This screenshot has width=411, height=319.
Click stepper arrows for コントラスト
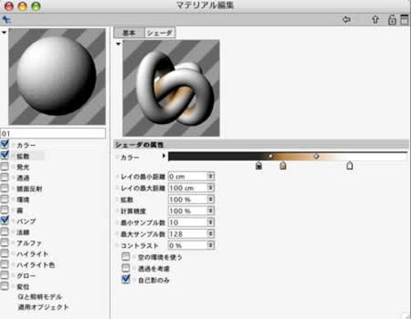tap(210, 245)
